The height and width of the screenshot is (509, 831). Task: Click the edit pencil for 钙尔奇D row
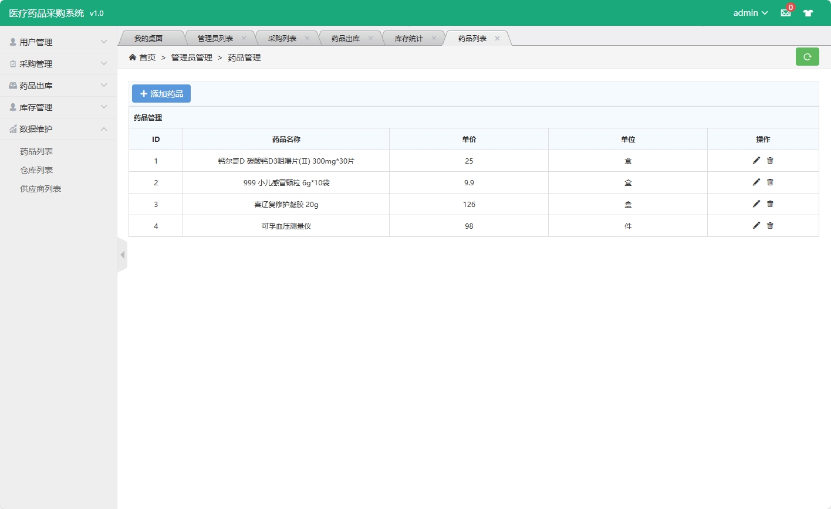(756, 161)
